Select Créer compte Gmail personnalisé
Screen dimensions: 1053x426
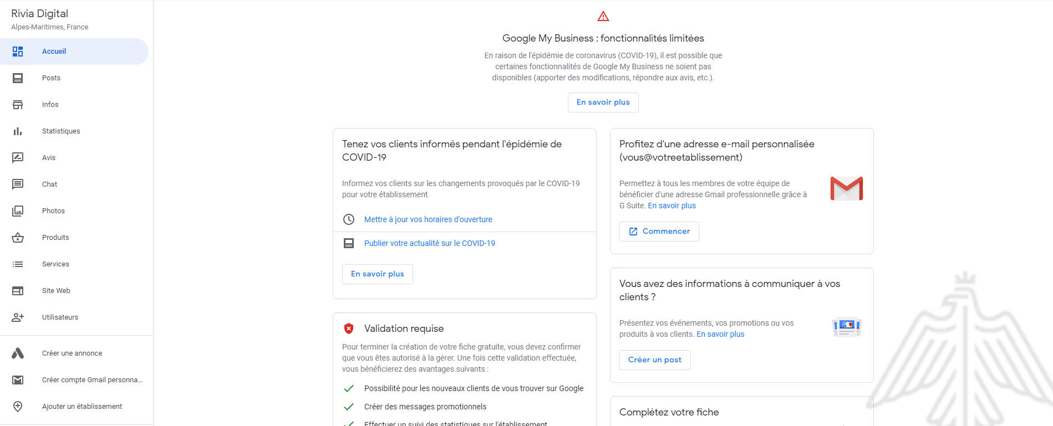[x=74, y=380]
